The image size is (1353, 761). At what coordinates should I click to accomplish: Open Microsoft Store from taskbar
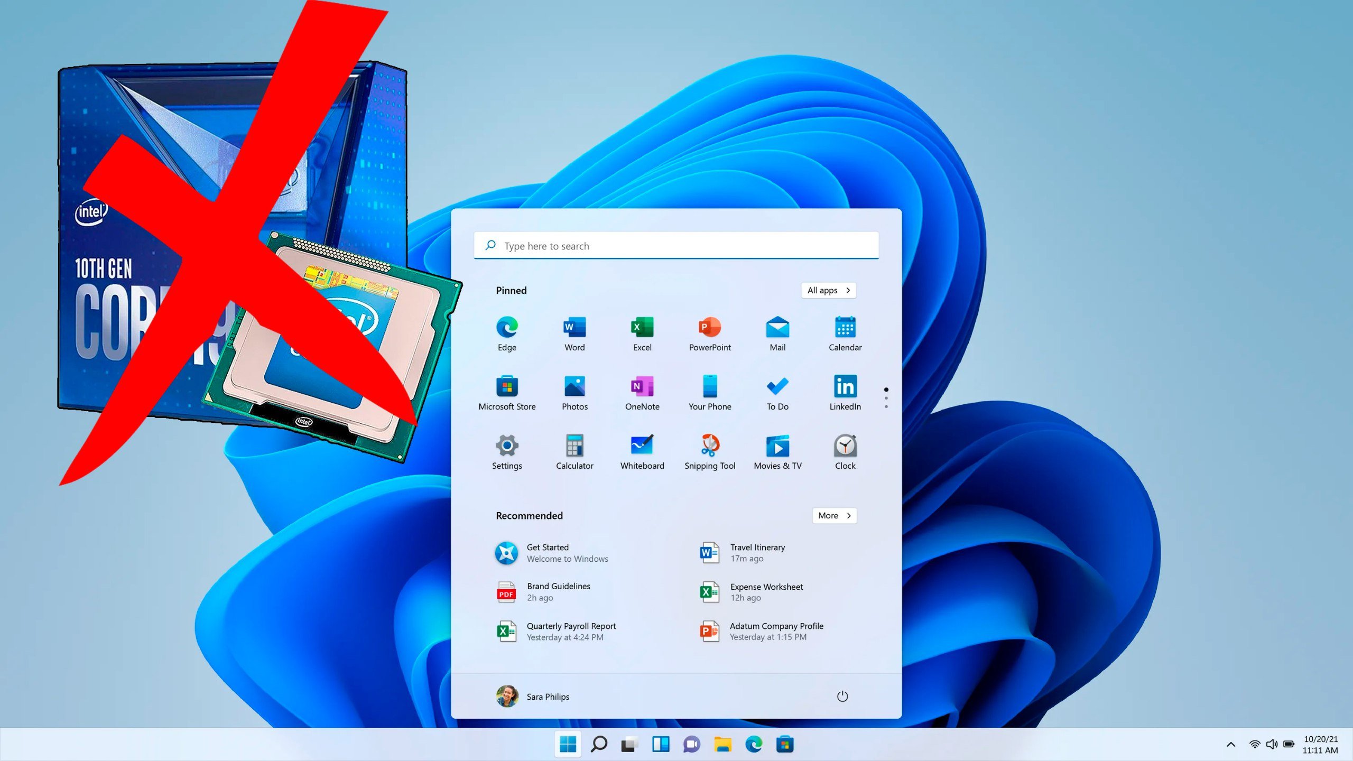click(x=785, y=744)
